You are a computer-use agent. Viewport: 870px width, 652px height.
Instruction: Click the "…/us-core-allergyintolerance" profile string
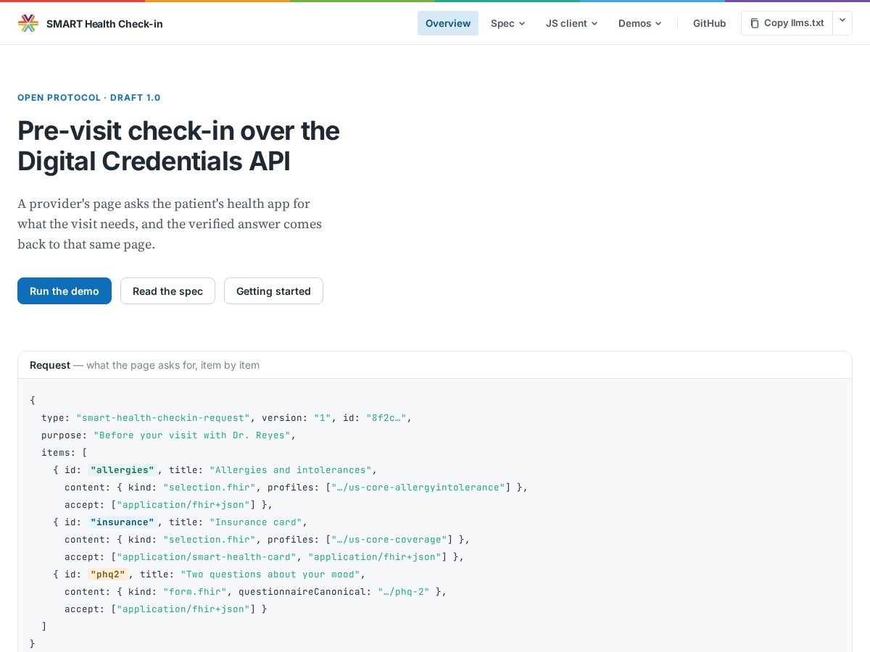pos(418,487)
